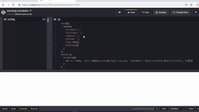This screenshot has width=199, height=112.
Task: Click the JS editor title
Action: coord(59,19)
